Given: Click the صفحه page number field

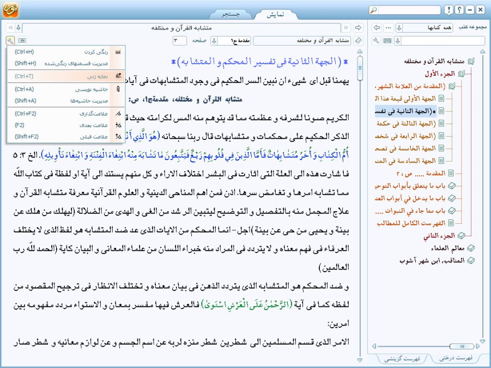Looking at the screenshot, I should [180, 40].
